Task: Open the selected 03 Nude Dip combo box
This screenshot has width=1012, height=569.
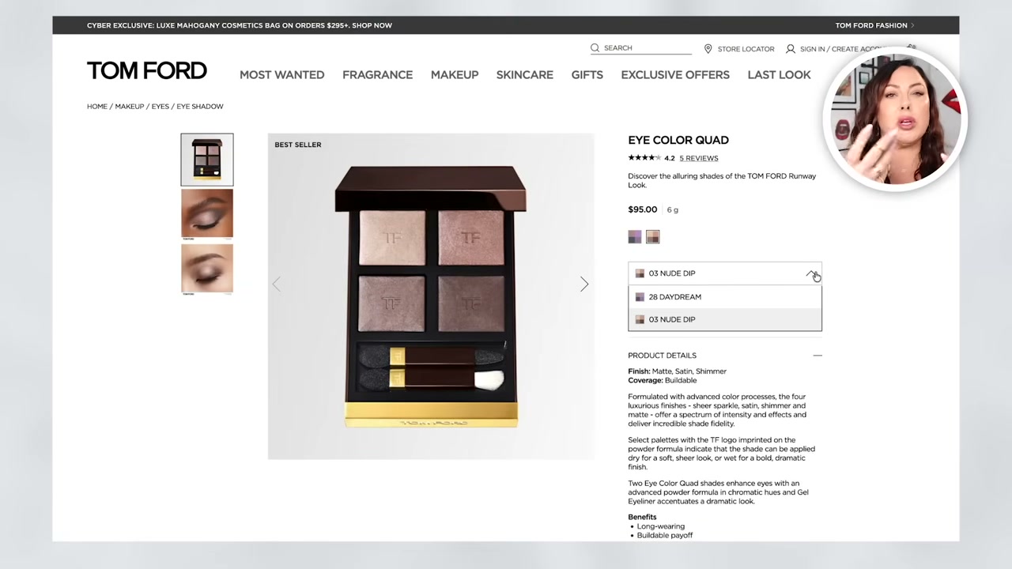Action: [x=725, y=273]
